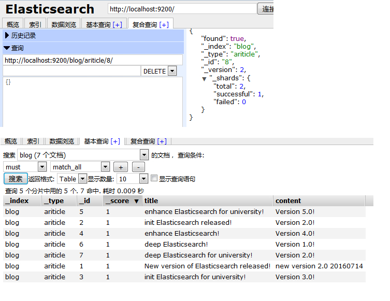
Task: Open the lower 基本查询 tab
Action: click(x=96, y=141)
